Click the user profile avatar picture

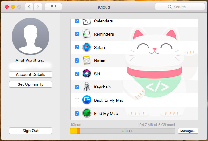[31, 37]
